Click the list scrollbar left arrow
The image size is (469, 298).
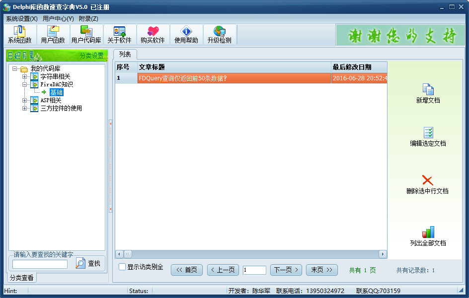(119, 254)
